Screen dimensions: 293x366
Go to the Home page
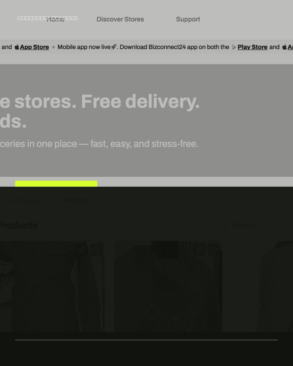(55, 19)
